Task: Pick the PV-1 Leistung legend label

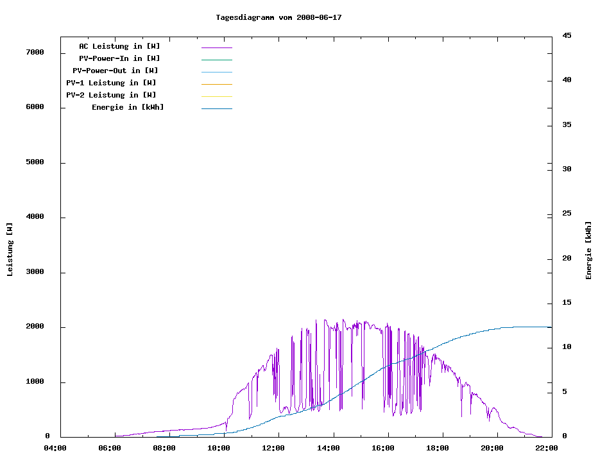Action: point(111,83)
